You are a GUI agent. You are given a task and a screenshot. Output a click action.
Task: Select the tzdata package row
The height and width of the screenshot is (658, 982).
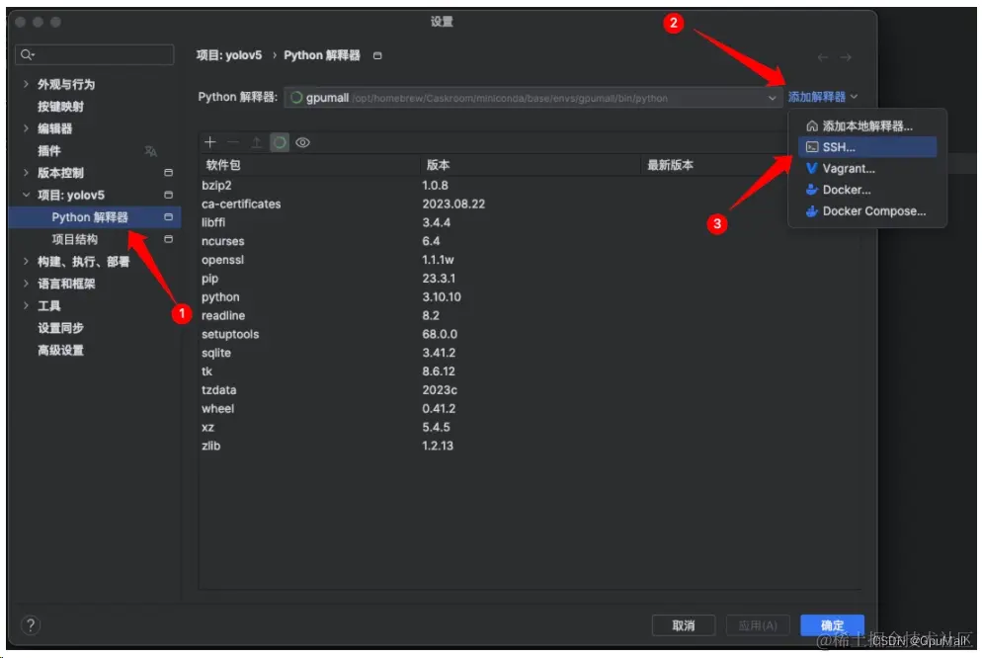click(x=530, y=390)
